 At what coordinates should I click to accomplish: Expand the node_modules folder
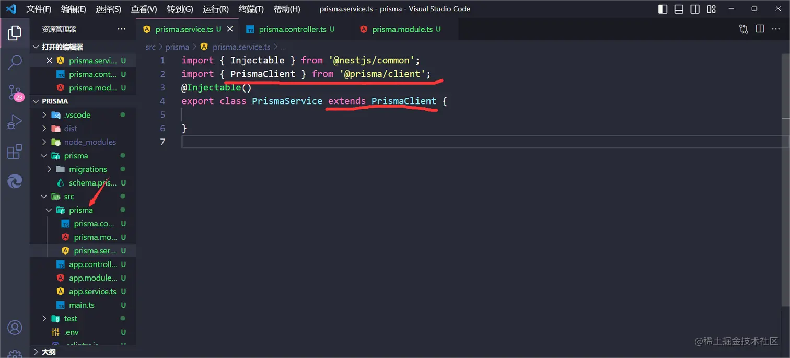click(83, 142)
